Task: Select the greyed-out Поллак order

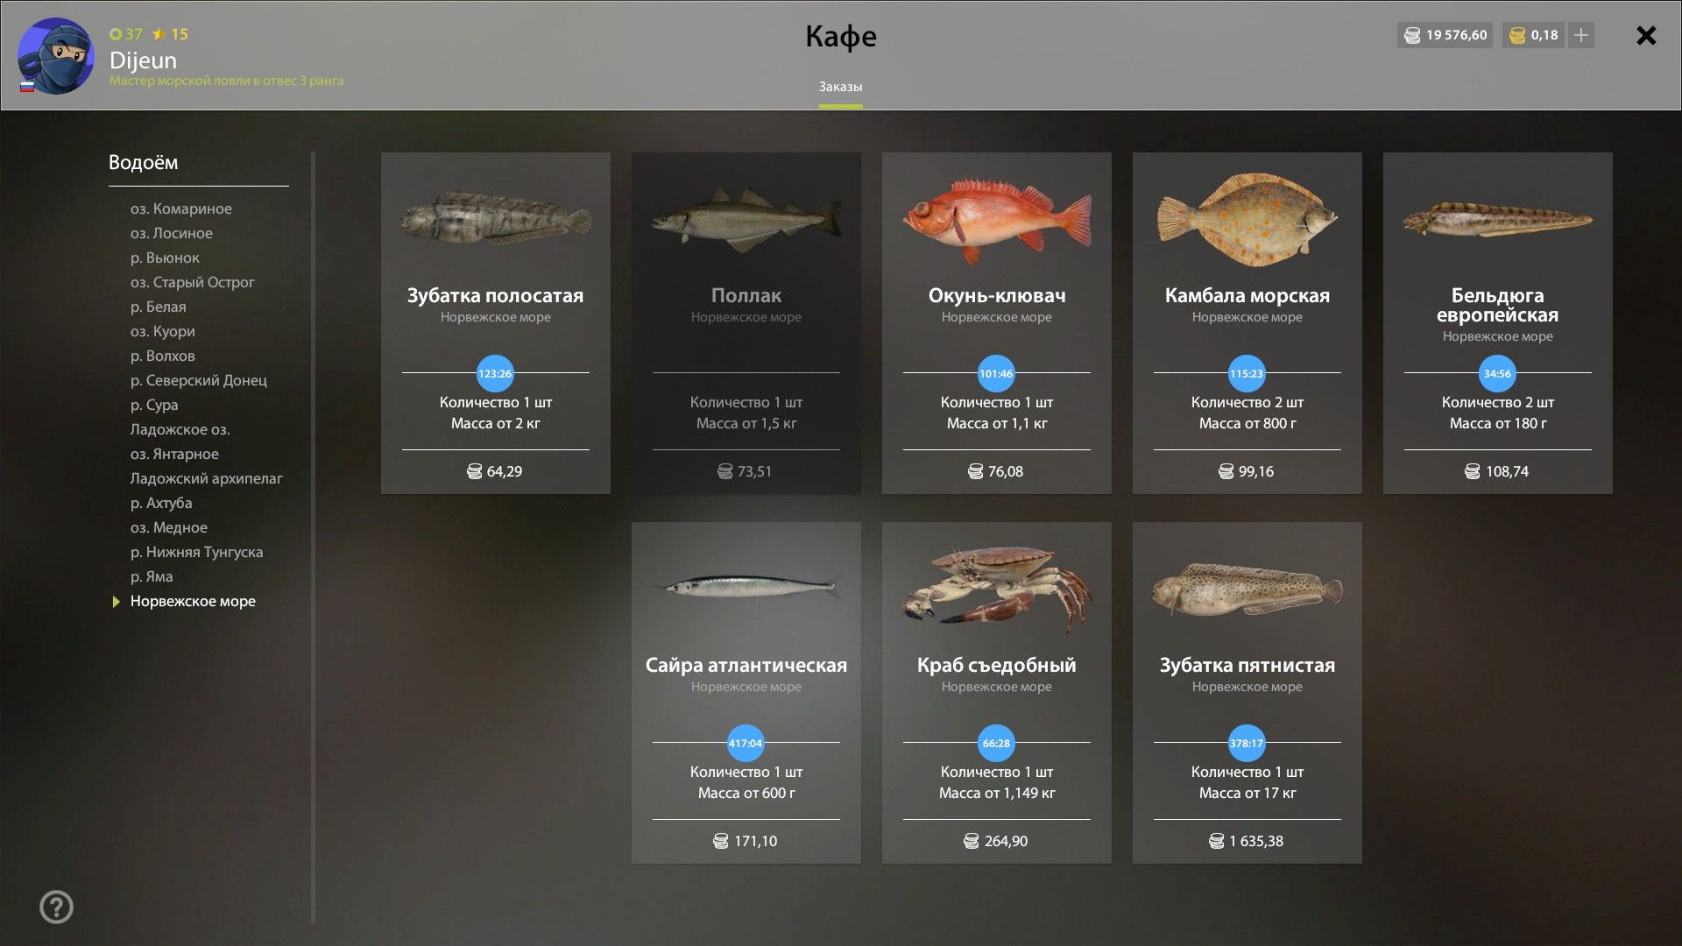Action: [x=746, y=323]
